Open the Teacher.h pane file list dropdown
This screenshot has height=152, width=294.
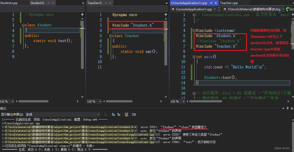[167, 3]
